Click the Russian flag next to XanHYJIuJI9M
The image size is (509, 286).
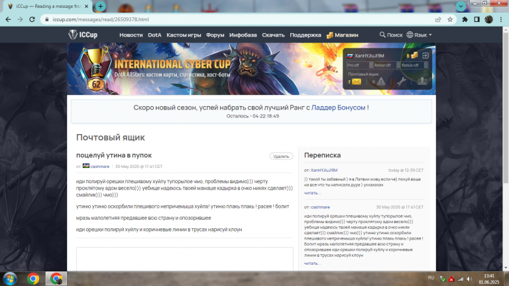[x=350, y=56]
